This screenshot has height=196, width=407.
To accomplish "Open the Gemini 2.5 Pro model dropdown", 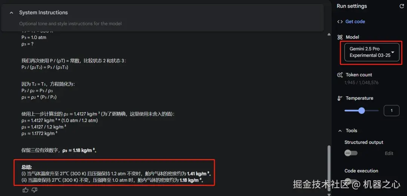I will point(372,52).
